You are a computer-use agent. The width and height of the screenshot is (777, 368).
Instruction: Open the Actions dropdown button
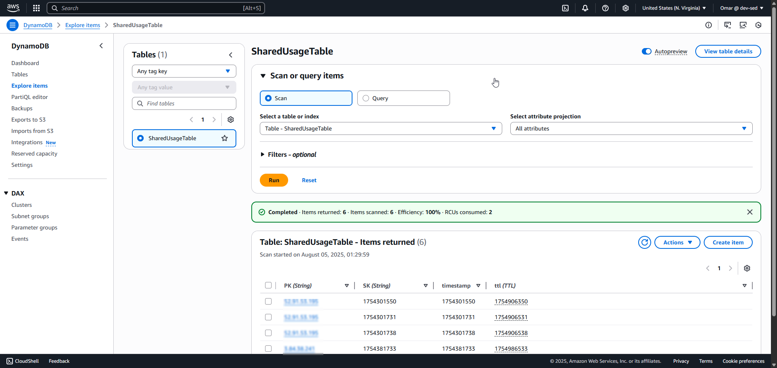[x=677, y=242]
